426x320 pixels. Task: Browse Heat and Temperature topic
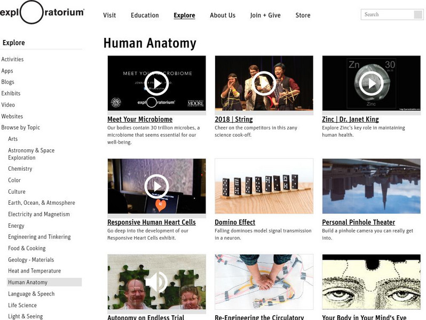[x=35, y=271]
